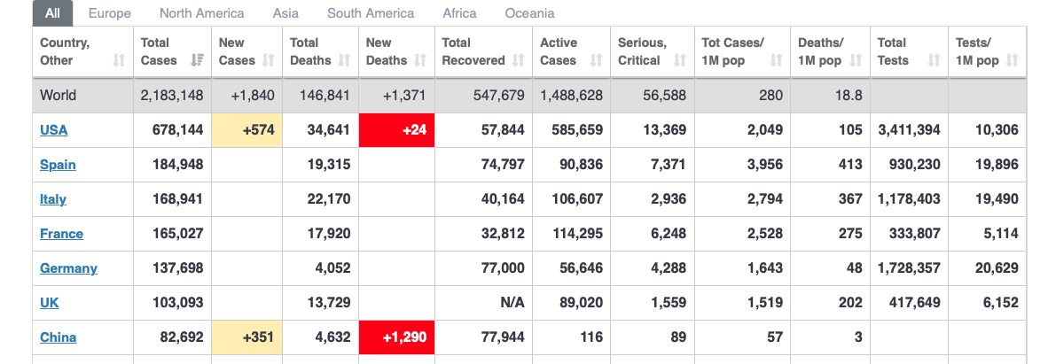1048x364 pixels.
Task: Select the North America tab
Action: tap(202, 13)
